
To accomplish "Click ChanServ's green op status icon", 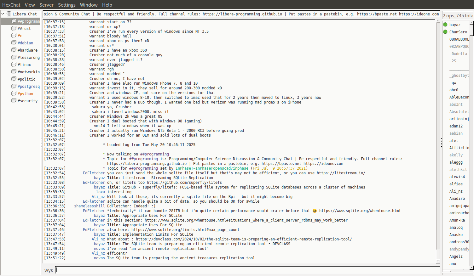I will (x=445, y=32).
